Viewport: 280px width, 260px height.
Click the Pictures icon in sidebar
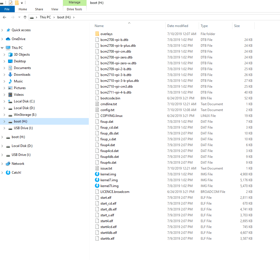[10, 88]
